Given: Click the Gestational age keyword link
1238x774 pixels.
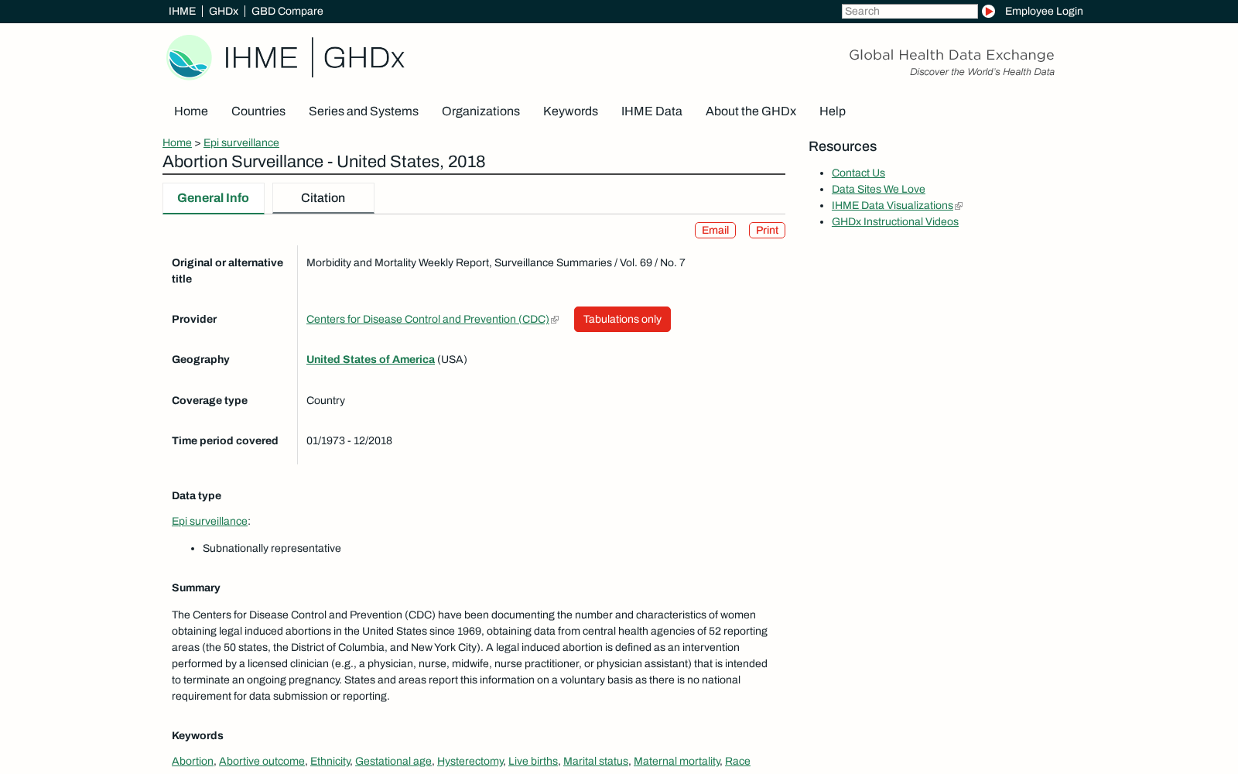Looking at the screenshot, I should (x=393, y=762).
